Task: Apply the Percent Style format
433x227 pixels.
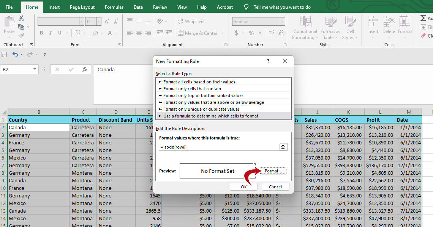Action: 251,33
